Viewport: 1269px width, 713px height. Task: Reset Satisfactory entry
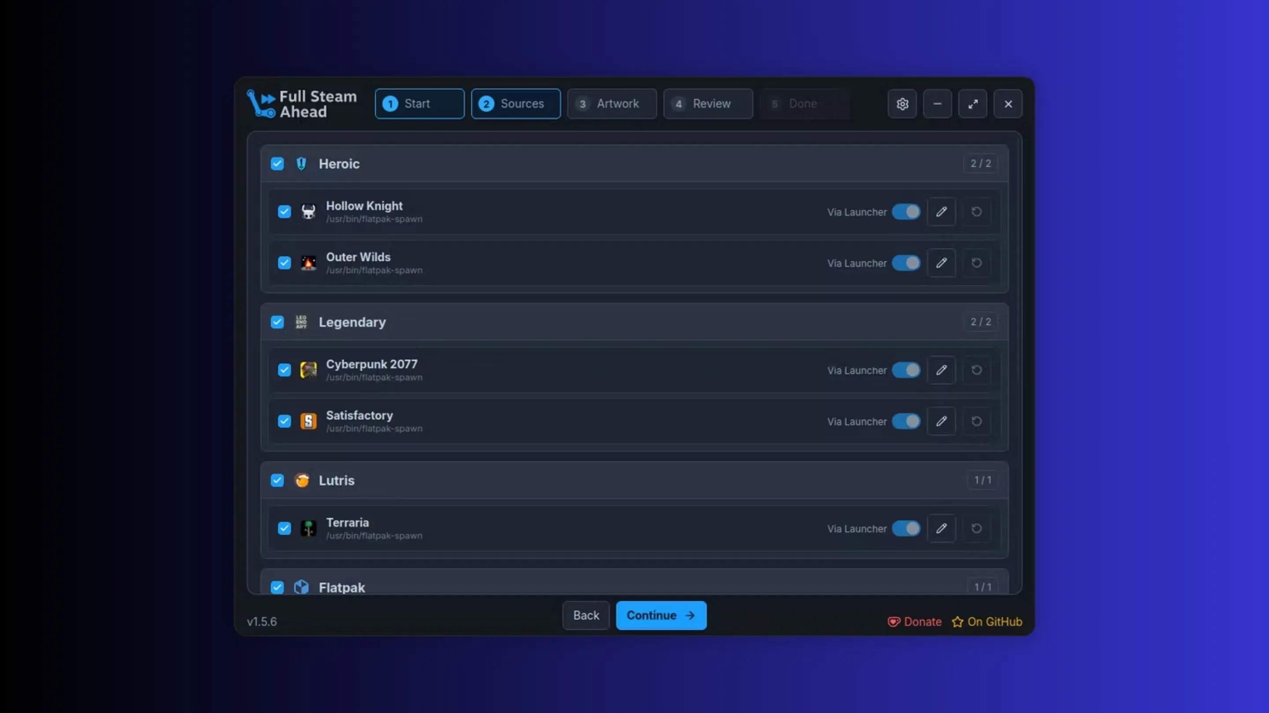point(976,421)
